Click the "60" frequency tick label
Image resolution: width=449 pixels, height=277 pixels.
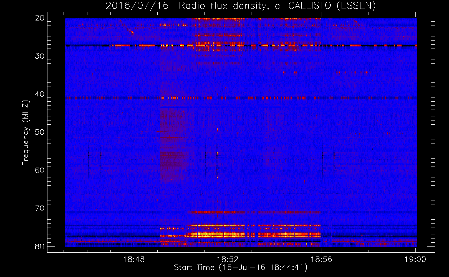click(x=40, y=170)
